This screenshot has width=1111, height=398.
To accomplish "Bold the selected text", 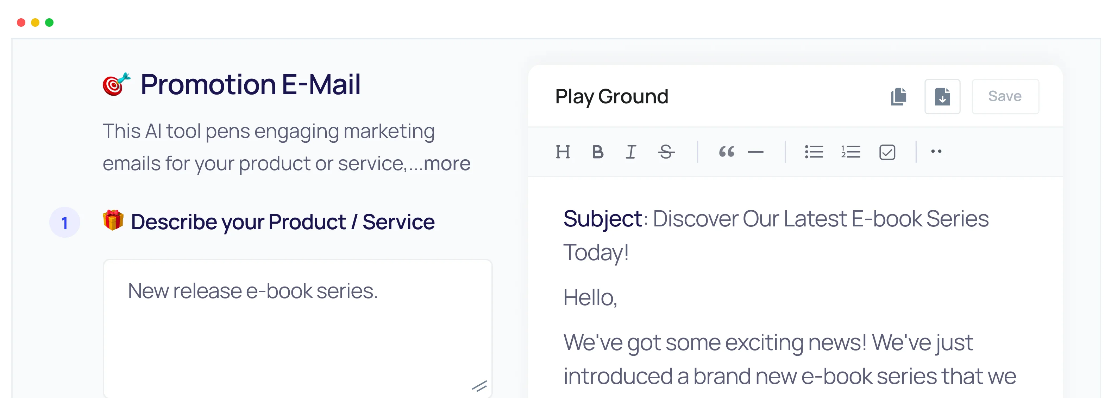I will pyautogui.click(x=598, y=152).
